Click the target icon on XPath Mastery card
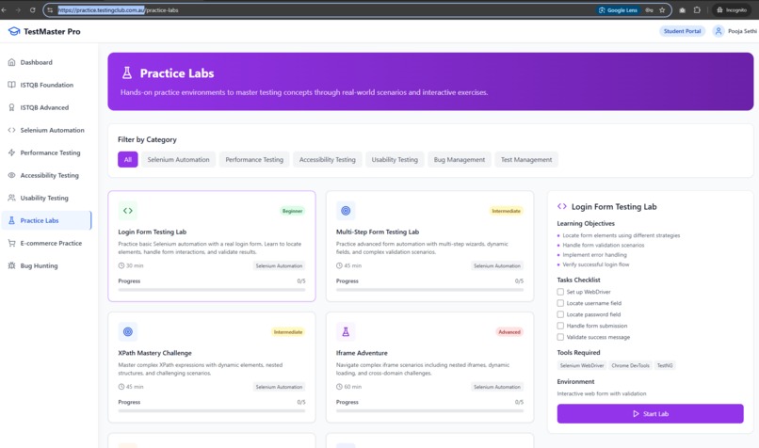Screen dimensions: 759x448 point(128,331)
